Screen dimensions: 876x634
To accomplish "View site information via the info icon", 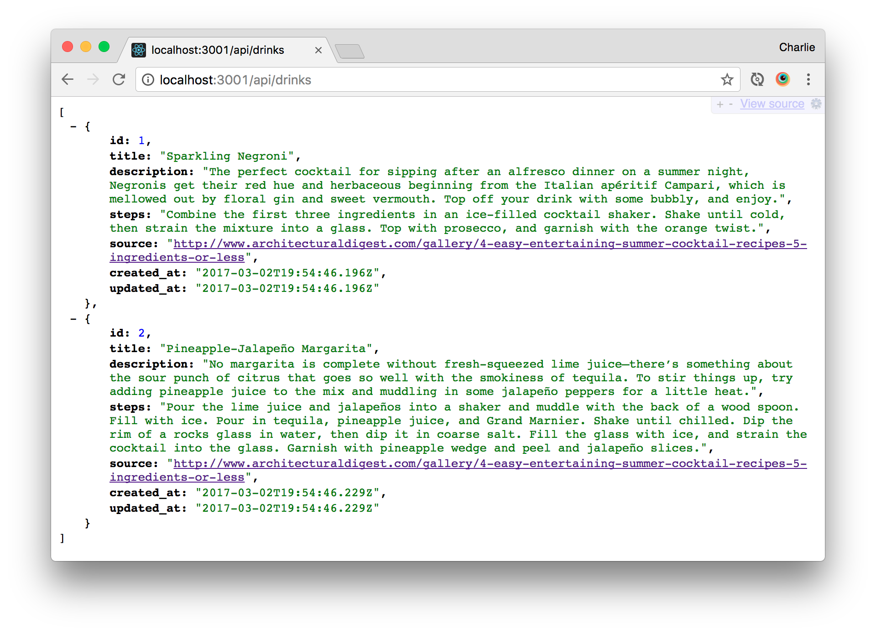I will [147, 80].
